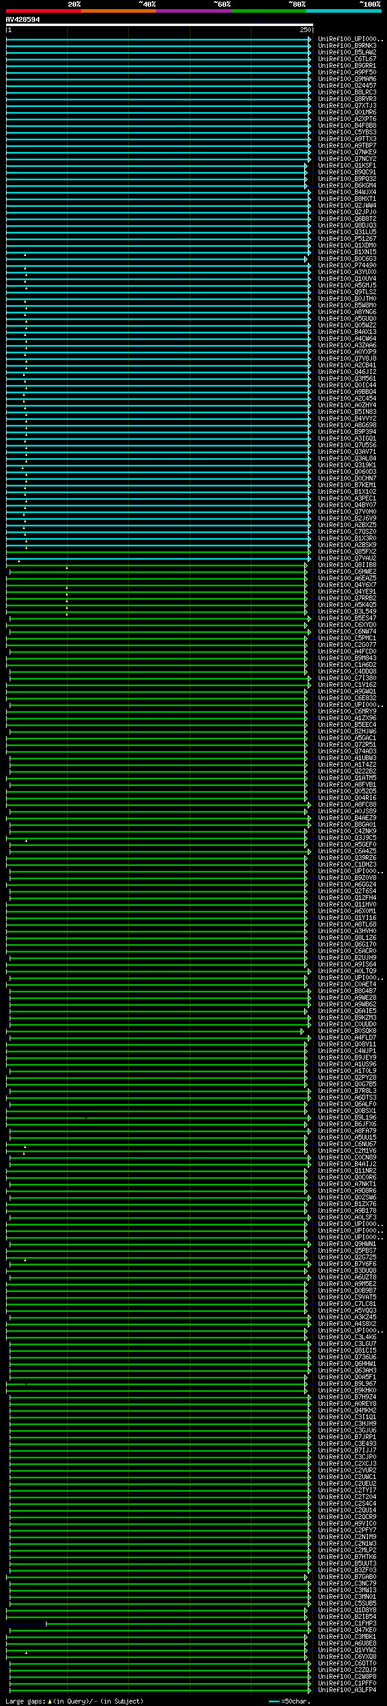387x1706 pixels.
Task: Open hit UniRef100_B7JRP1
Action: coord(347,1438)
